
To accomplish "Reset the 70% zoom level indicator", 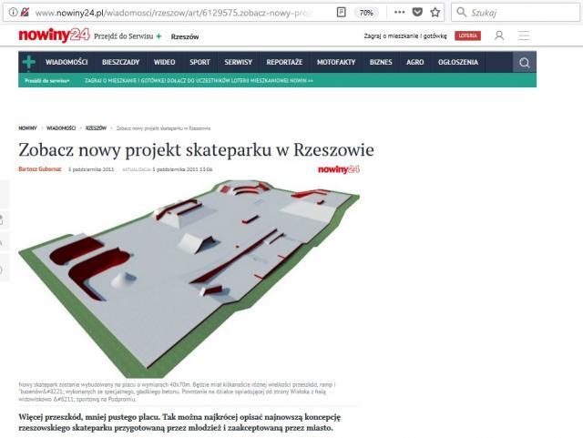I will point(365,13).
